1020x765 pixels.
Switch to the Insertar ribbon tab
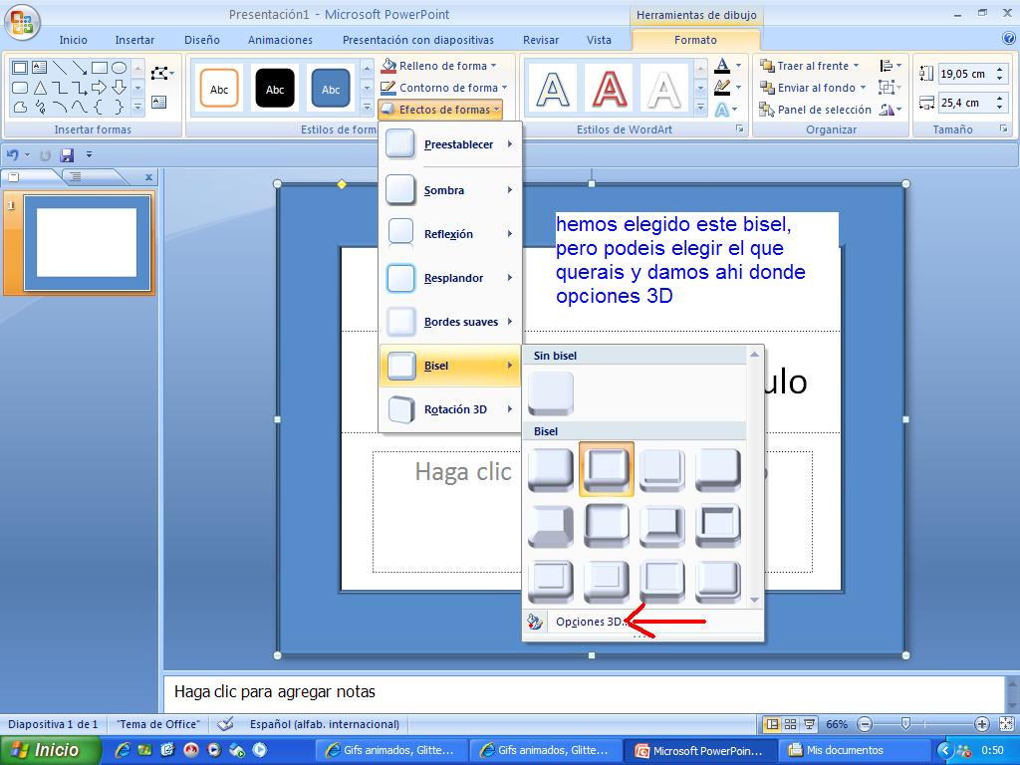[x=134, y=40]
